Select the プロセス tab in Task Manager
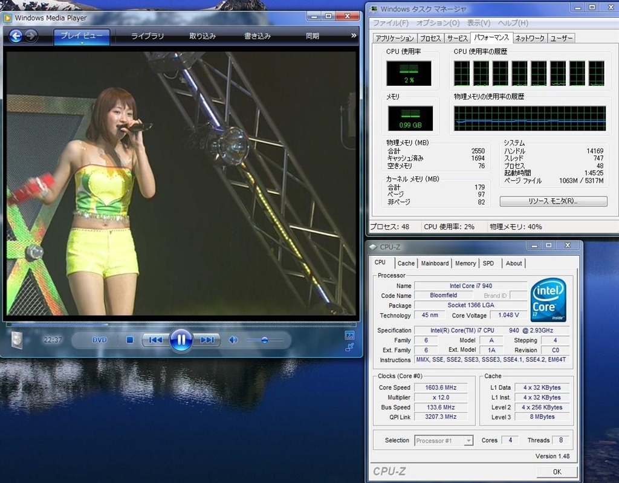This screenshot has height=483, width=619. (x=430, y=38)
